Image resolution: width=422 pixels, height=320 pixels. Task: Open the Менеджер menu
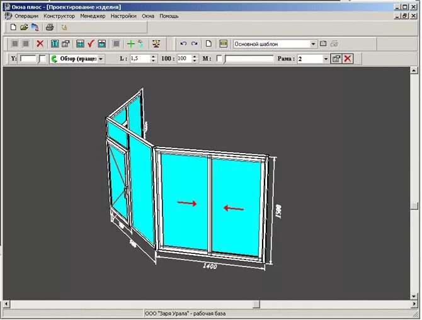[x=93, y=16]
